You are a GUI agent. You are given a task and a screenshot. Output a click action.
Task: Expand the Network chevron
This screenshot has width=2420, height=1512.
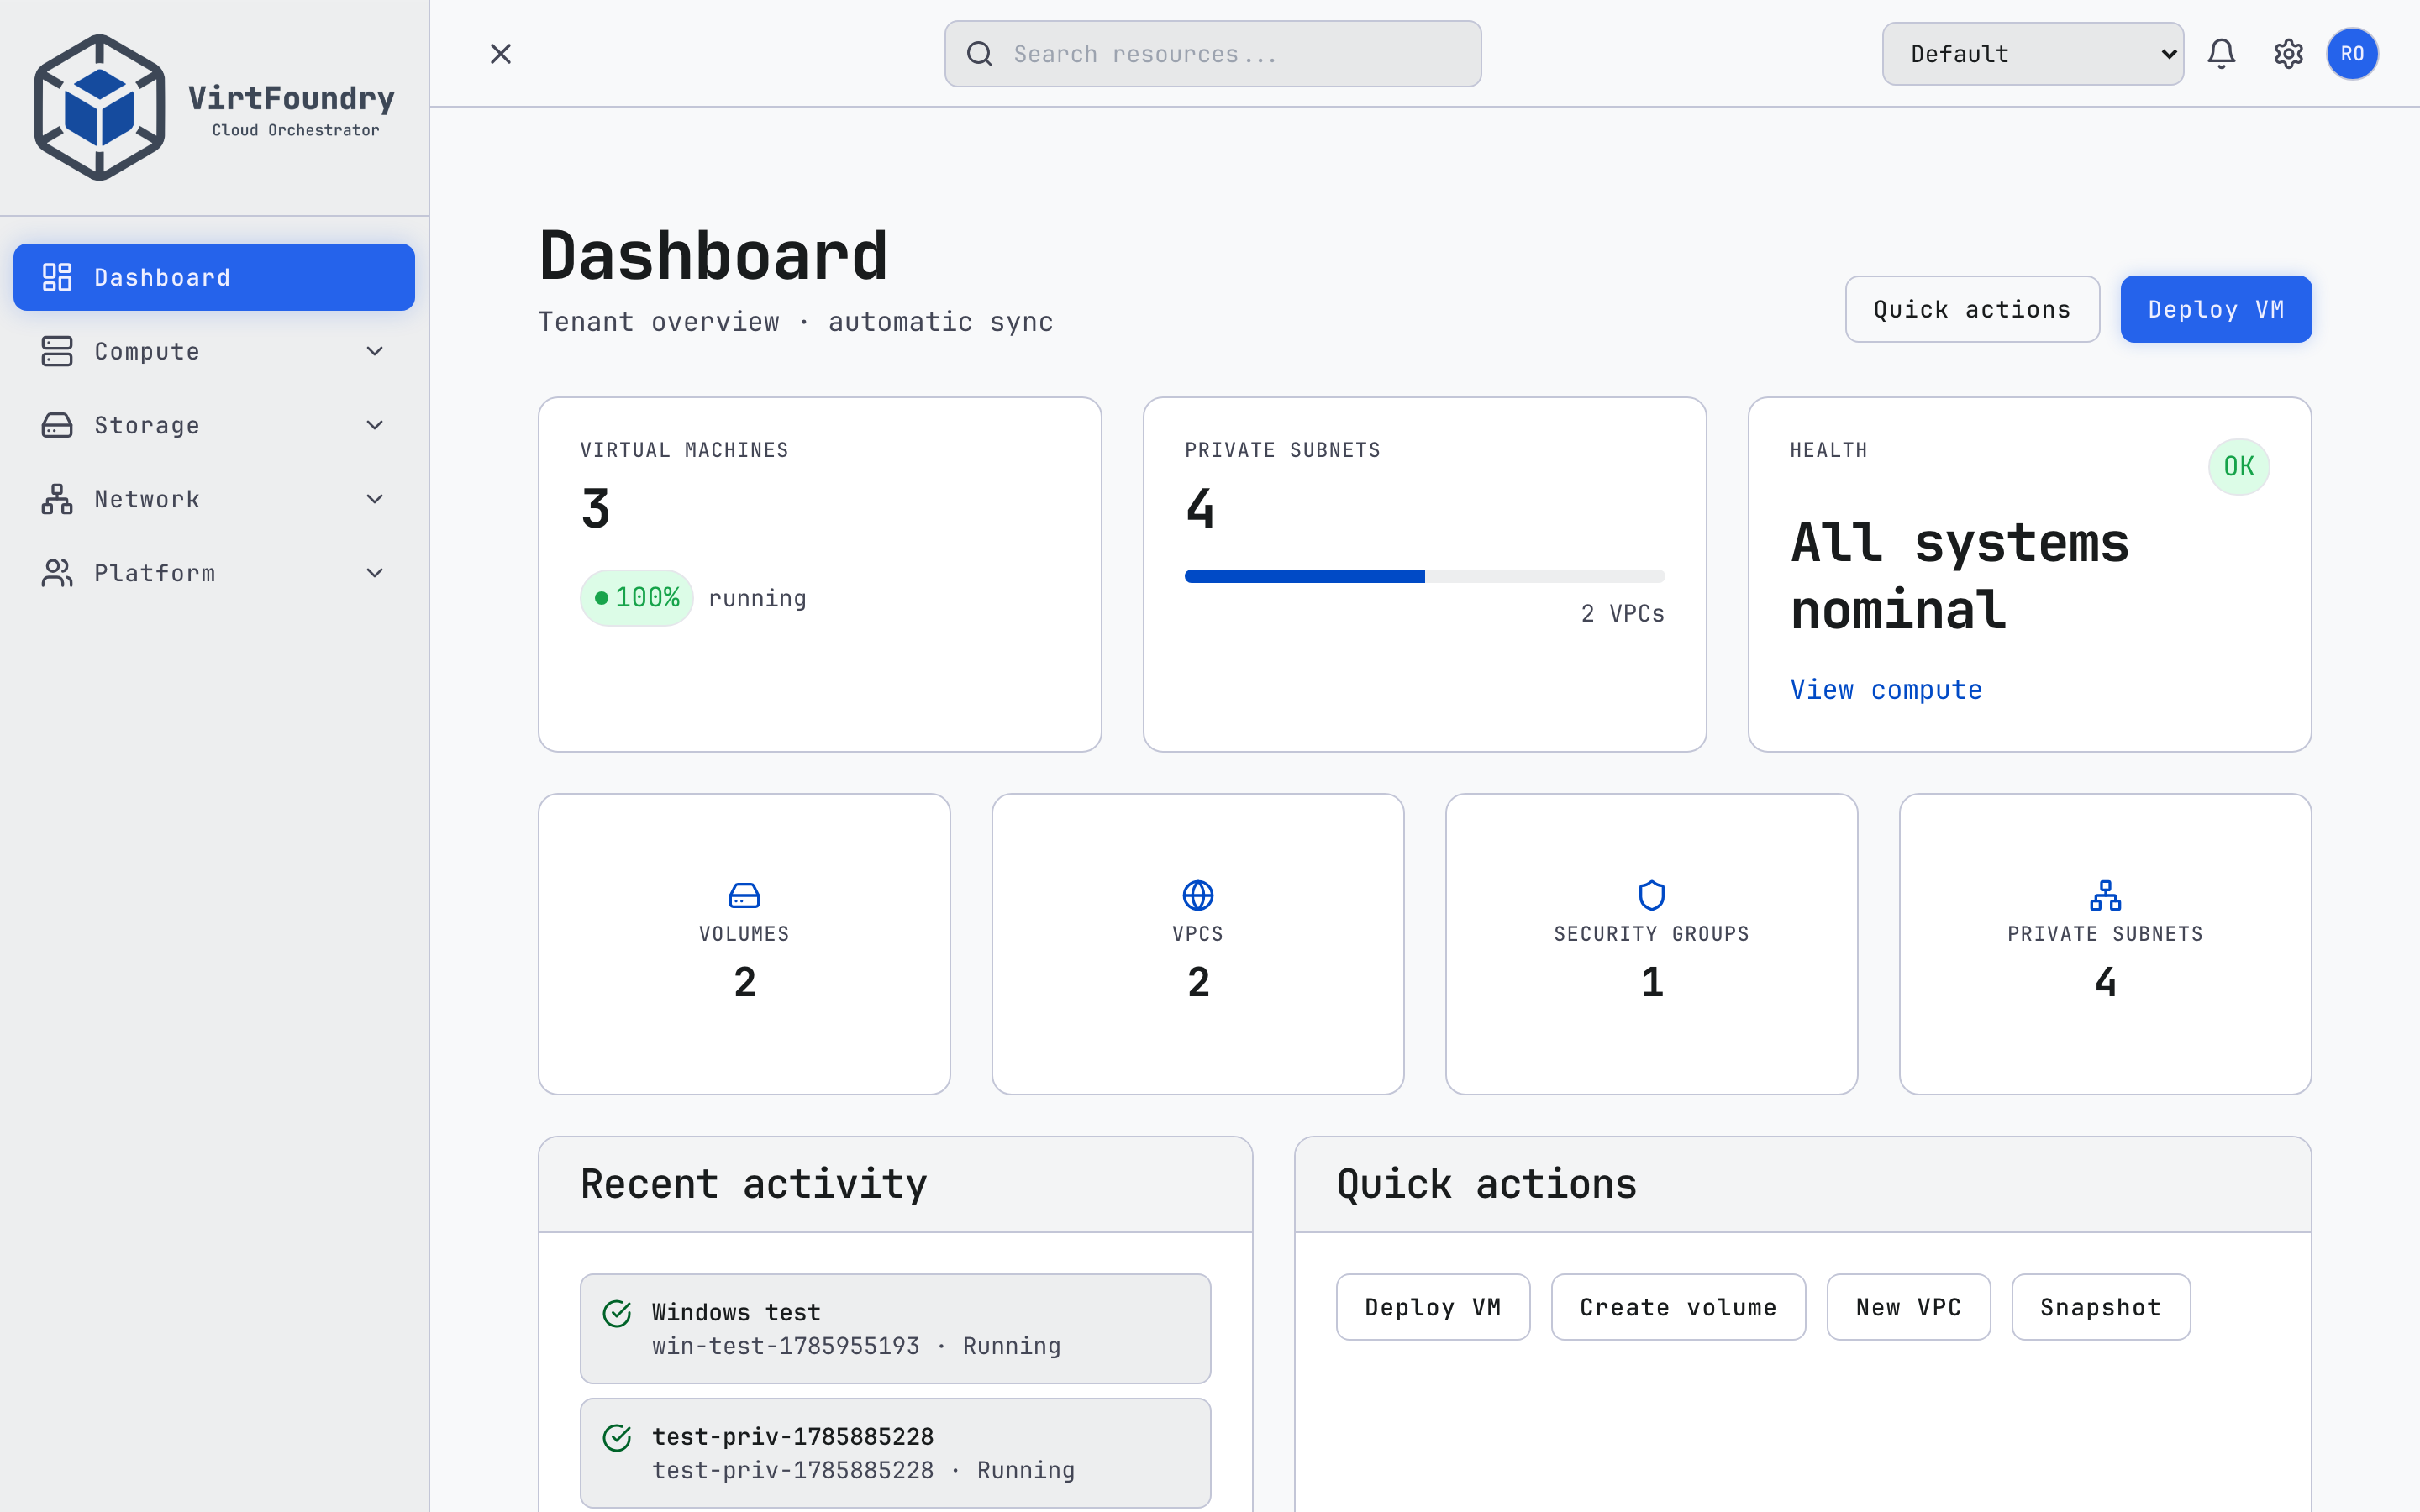(x=375, y=499)
